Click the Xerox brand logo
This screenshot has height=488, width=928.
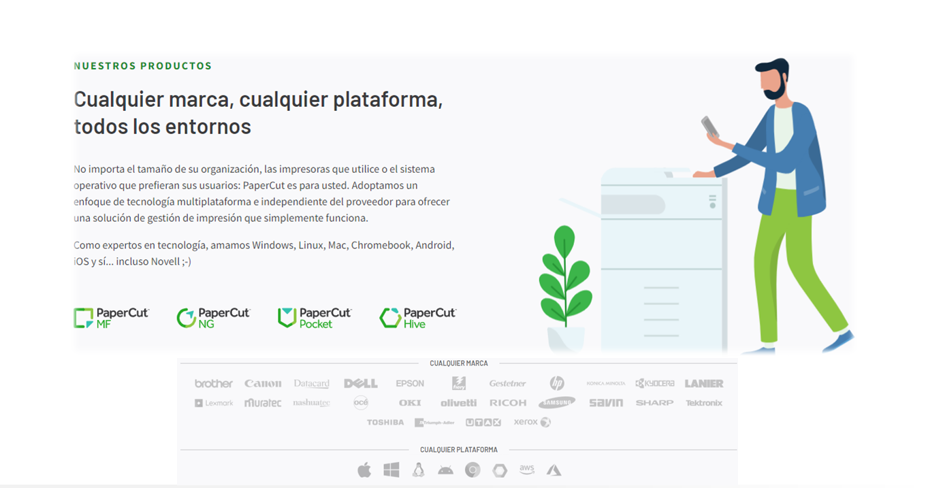[x=532, y=422]
